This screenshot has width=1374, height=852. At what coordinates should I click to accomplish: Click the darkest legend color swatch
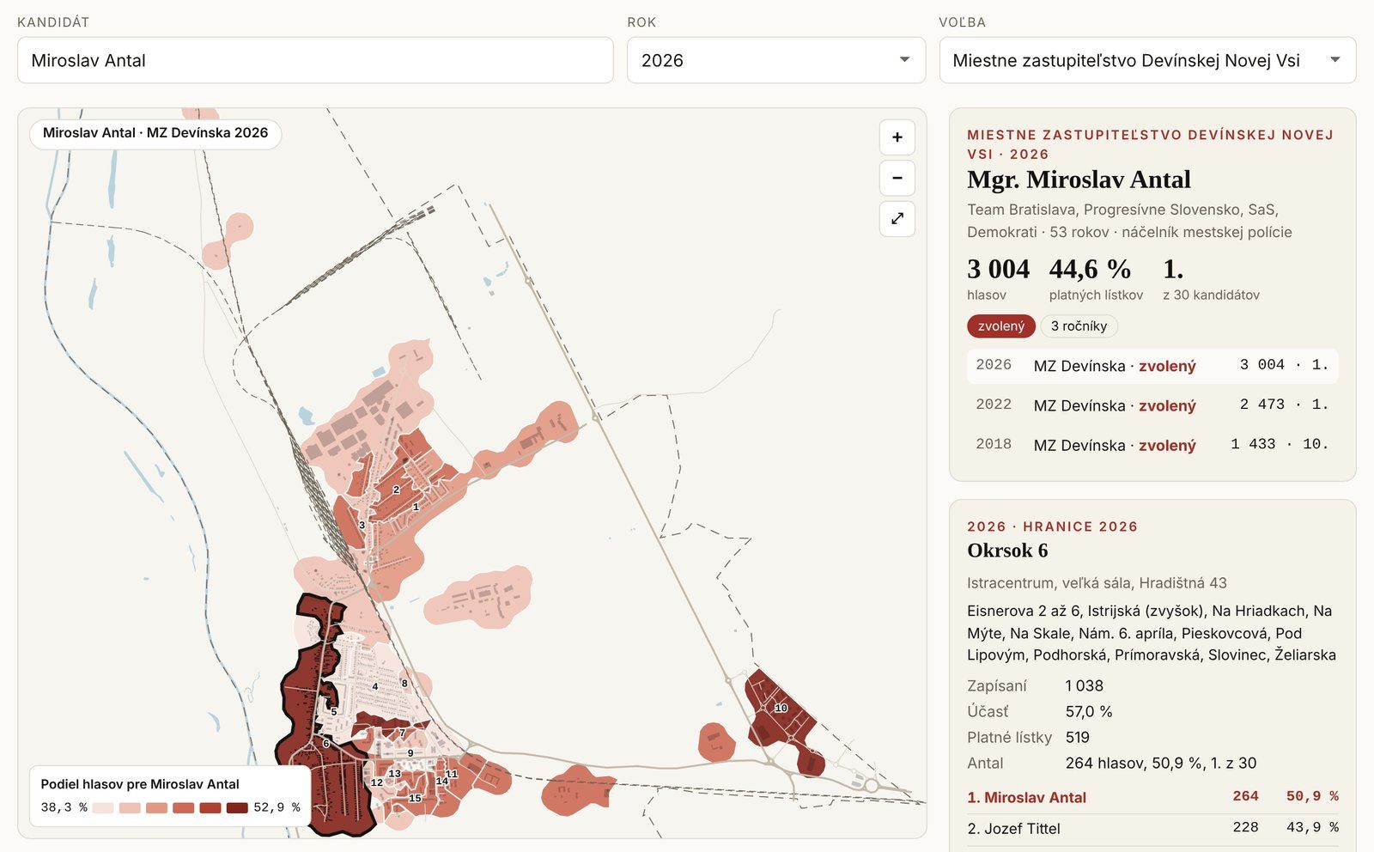coord(237,808)
